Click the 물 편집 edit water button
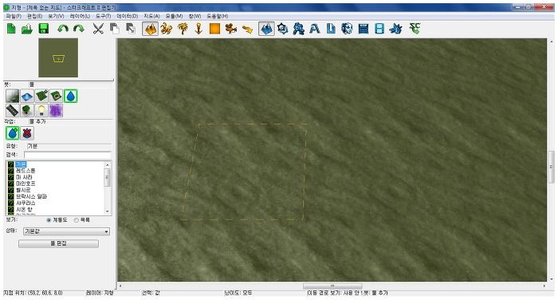The image size is (558, 300). point(58,243)
